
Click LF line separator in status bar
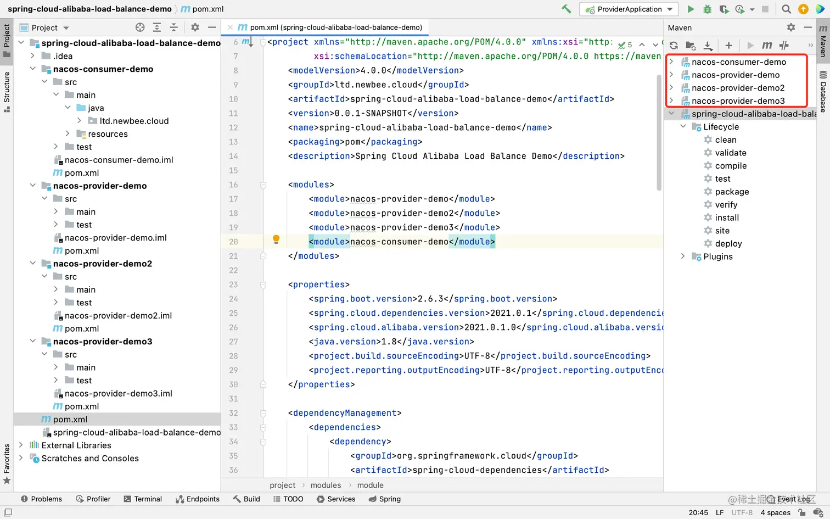click(x=720, y=512)
